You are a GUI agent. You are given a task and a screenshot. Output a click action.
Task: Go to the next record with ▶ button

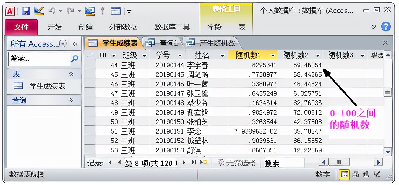184,163
